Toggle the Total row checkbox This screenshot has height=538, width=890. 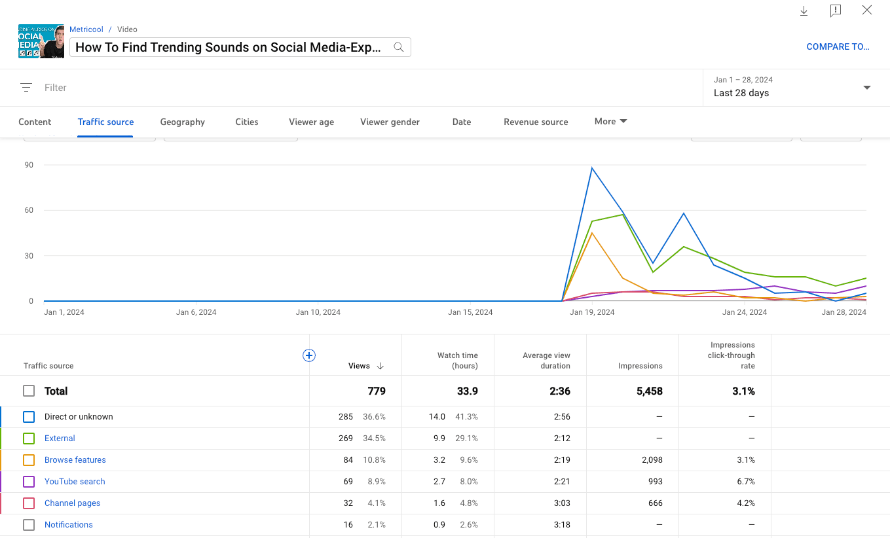point(29,391)
